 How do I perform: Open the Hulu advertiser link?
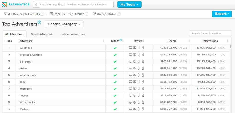23,82
